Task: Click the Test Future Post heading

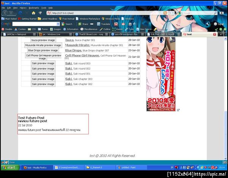Action: point(31,118)
